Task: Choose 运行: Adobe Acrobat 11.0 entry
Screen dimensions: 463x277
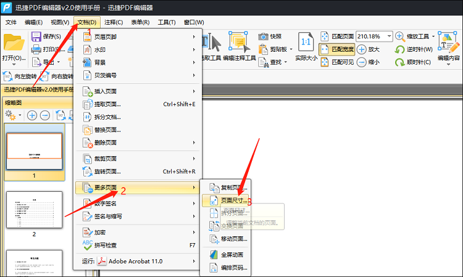Action: [138, 262]
